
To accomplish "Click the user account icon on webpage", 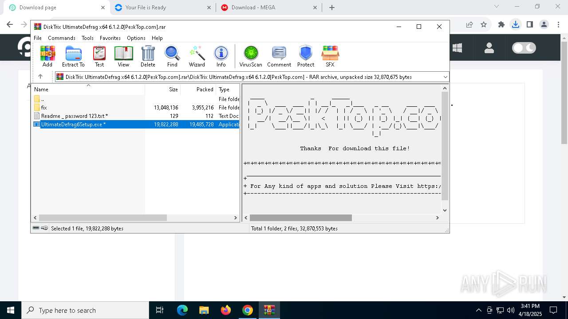I will coord(489,48).
